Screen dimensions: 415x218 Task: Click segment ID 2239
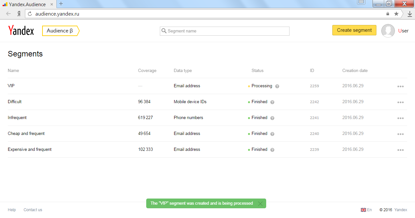click(314, 150)
